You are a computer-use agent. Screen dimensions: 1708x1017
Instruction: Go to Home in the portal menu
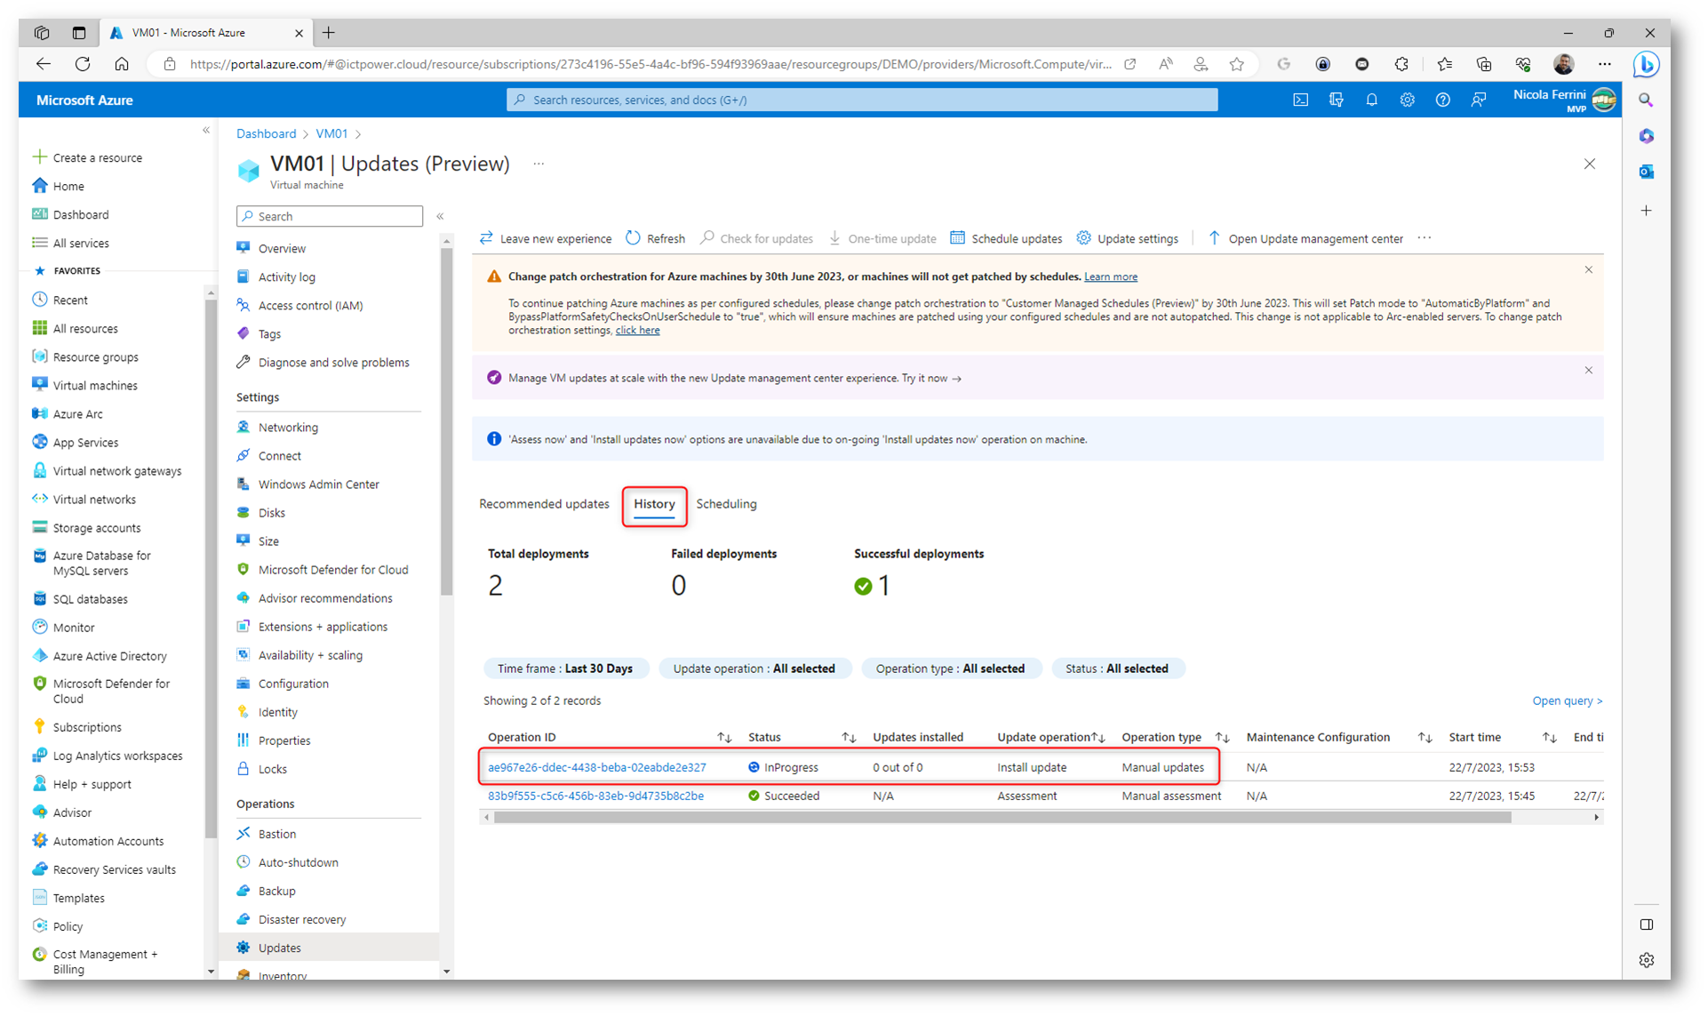[68, 186]
